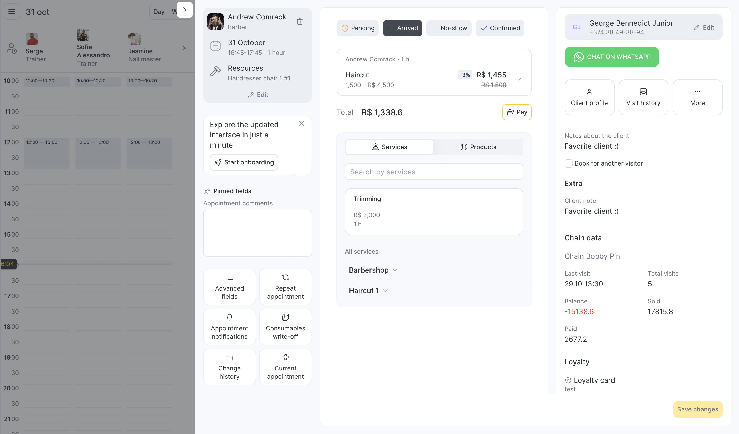The image size is (739, 434).
Task: Expand the Haircut service price details
Action: point(519,79)
